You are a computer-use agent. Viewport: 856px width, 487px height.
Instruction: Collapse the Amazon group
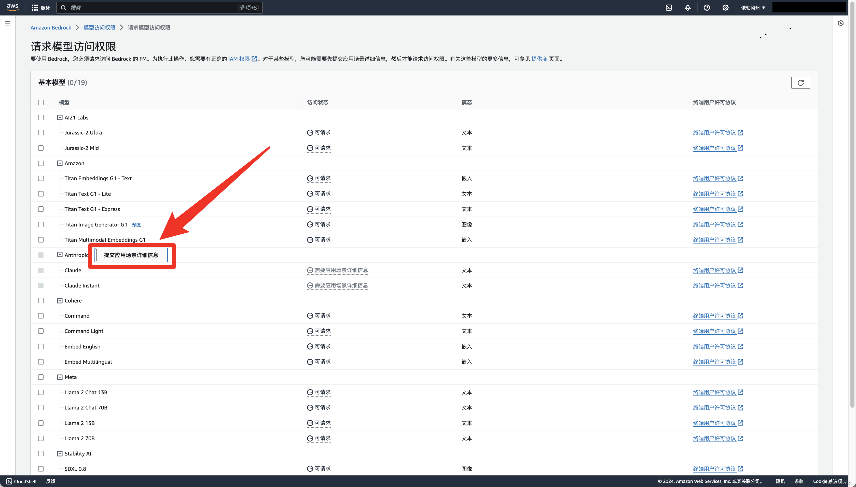click(x=60, y=163)
